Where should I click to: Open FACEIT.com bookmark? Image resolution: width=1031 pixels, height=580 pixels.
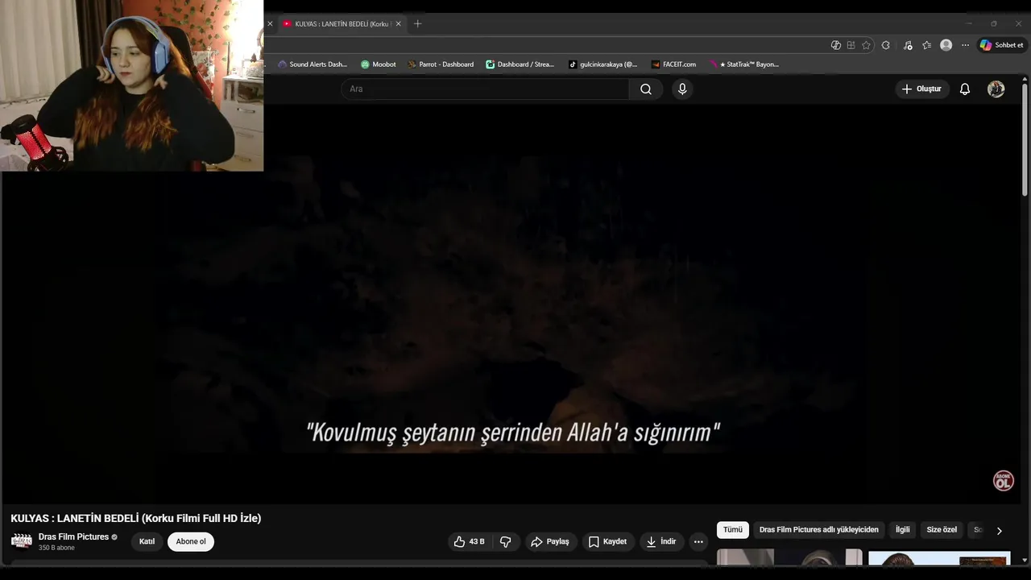tap(673, 64)
